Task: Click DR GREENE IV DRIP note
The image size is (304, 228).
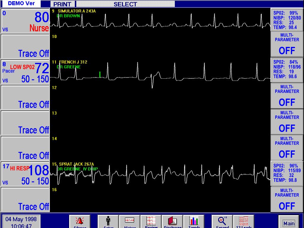Action: pos(77,169)
